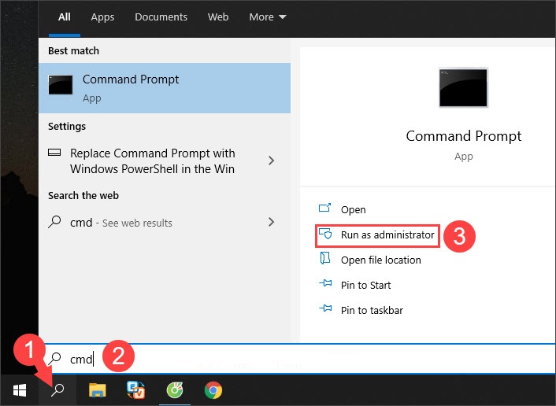
Task: Click Open in the right panel
Action: (x=353, y=209)
